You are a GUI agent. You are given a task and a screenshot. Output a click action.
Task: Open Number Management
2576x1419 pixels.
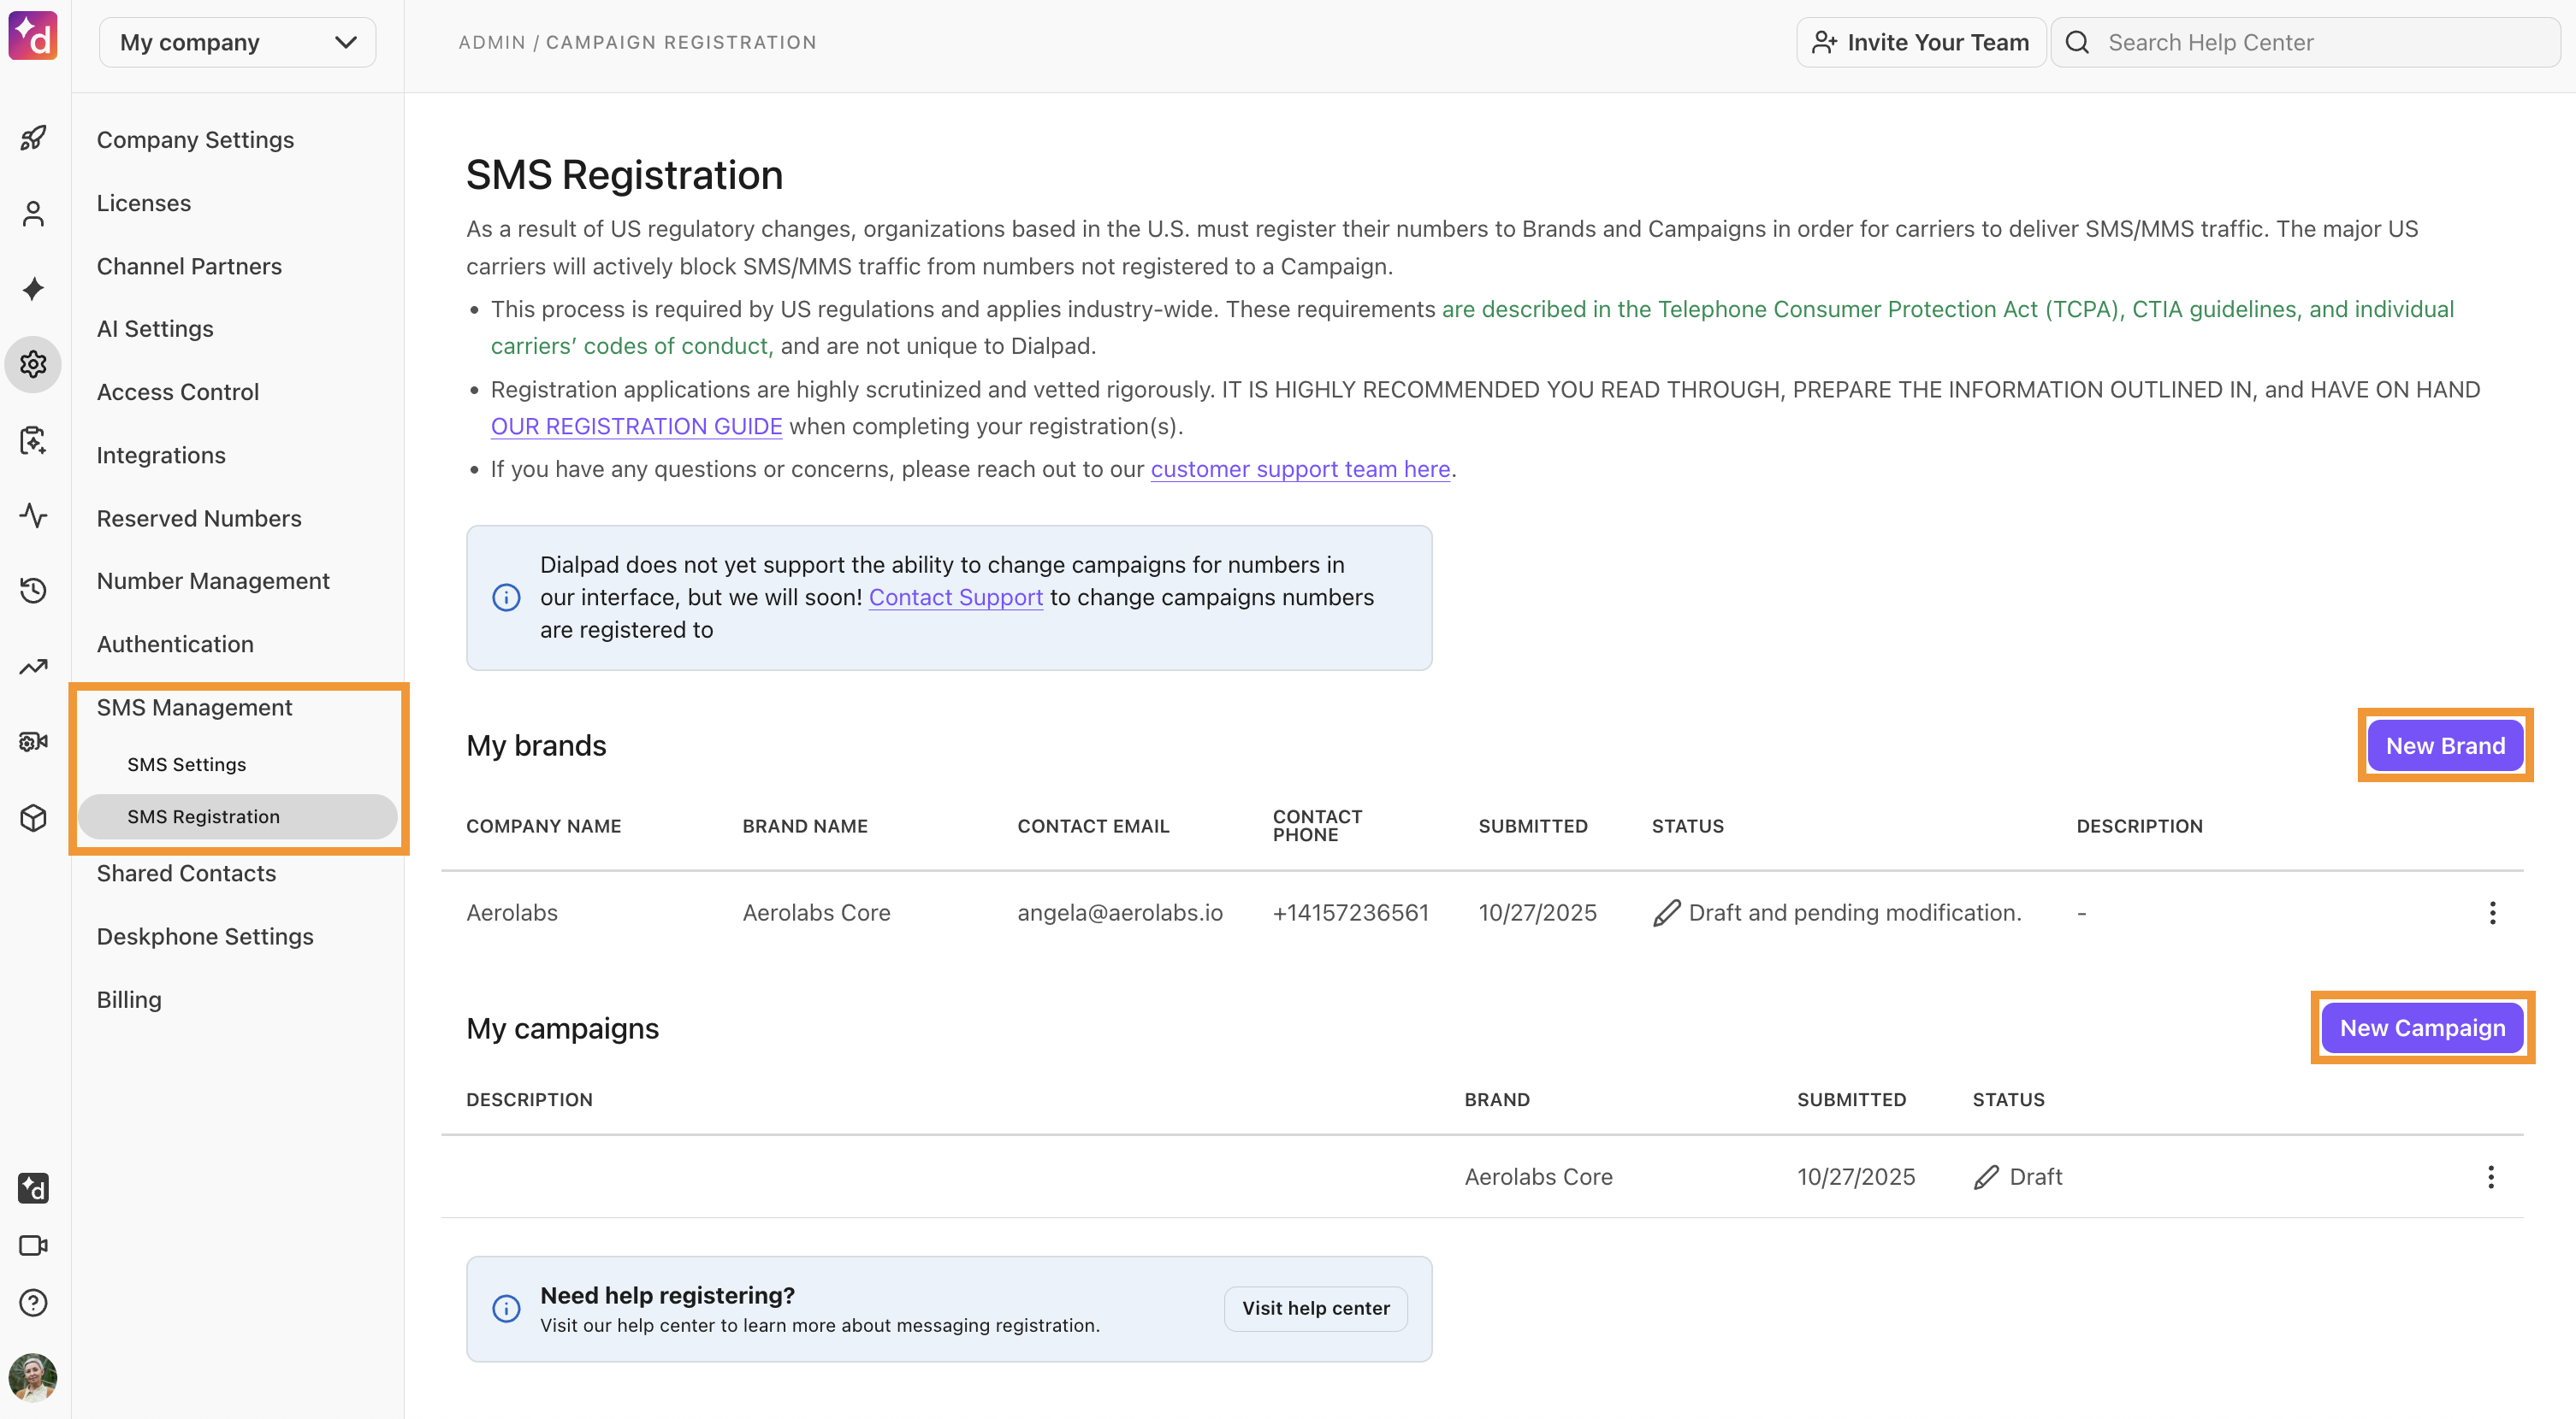(213, 580)
